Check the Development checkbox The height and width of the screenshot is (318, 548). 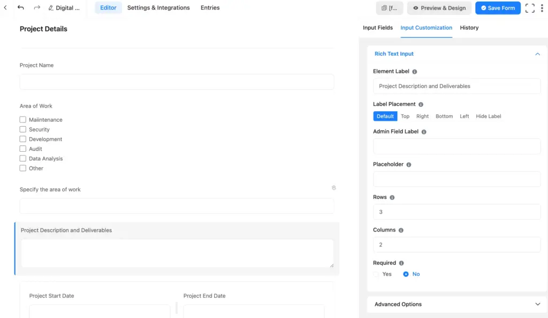22,139
